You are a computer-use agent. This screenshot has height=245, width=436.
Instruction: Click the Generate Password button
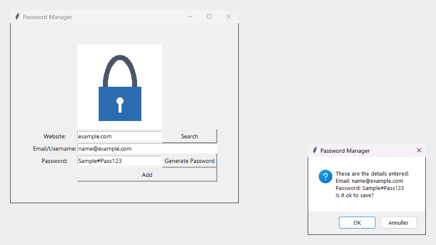(x=189, y=161)
